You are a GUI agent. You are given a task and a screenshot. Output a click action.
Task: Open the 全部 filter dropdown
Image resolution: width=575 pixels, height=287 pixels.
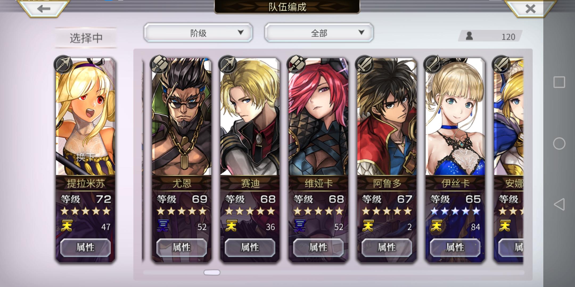point(319,33)
